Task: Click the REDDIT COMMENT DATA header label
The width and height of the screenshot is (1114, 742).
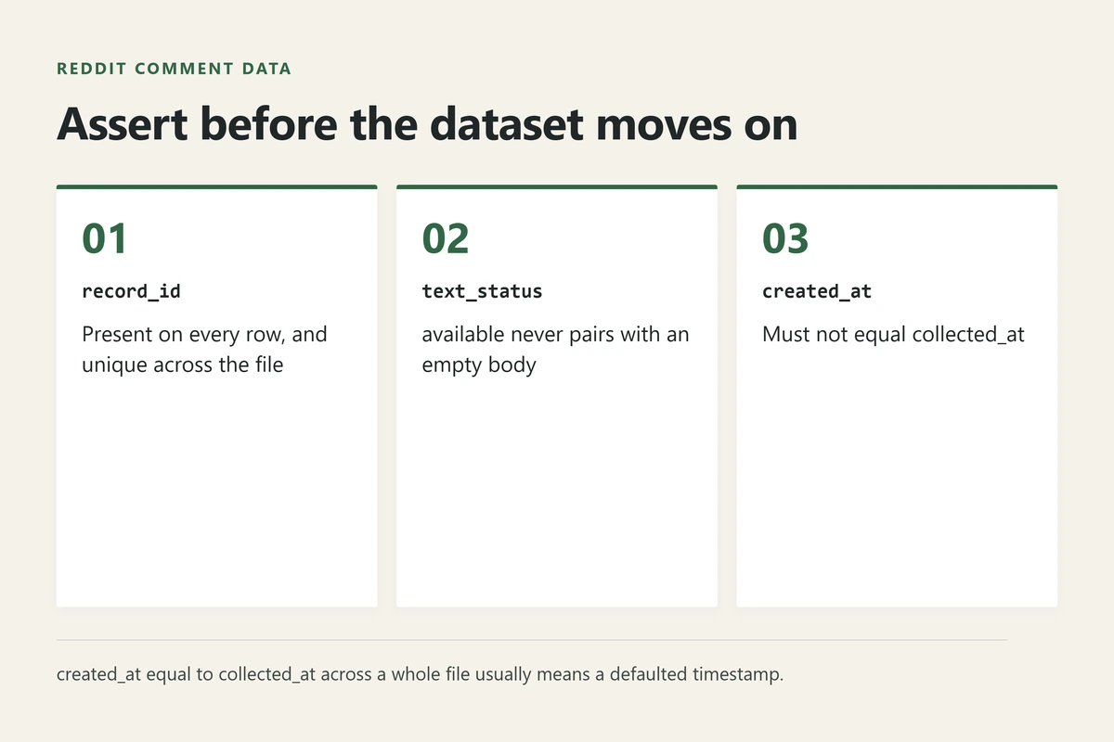Action: coord(174,69)
